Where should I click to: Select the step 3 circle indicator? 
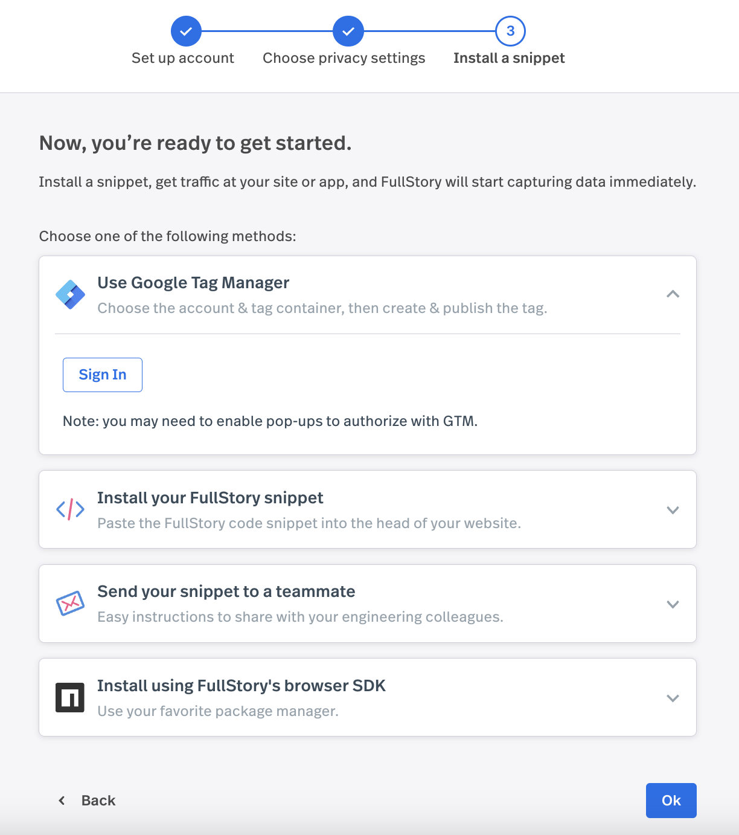[x=510, y=31]
